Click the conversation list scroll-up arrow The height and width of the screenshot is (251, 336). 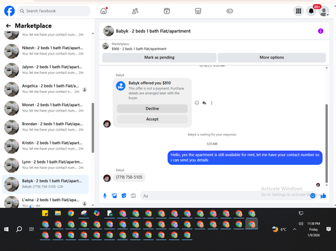93,34
